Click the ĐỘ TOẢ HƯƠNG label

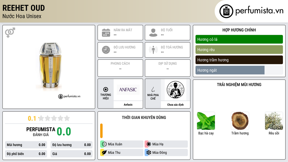coord(172,47)
